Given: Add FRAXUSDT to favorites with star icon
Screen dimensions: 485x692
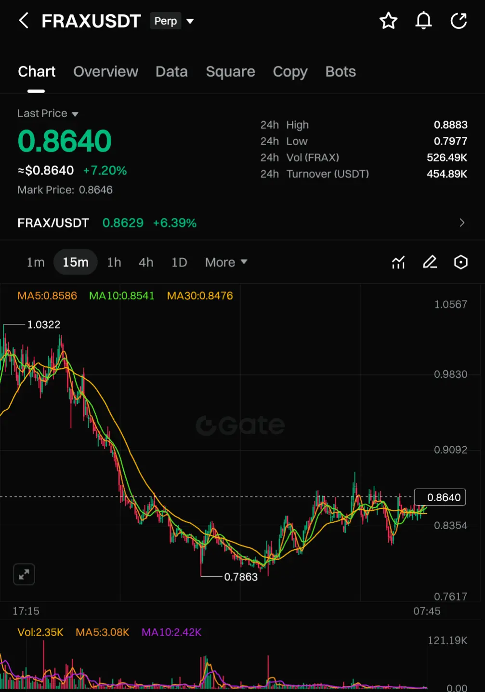Looking at the screenshot, I should click(x=388, y=21).
